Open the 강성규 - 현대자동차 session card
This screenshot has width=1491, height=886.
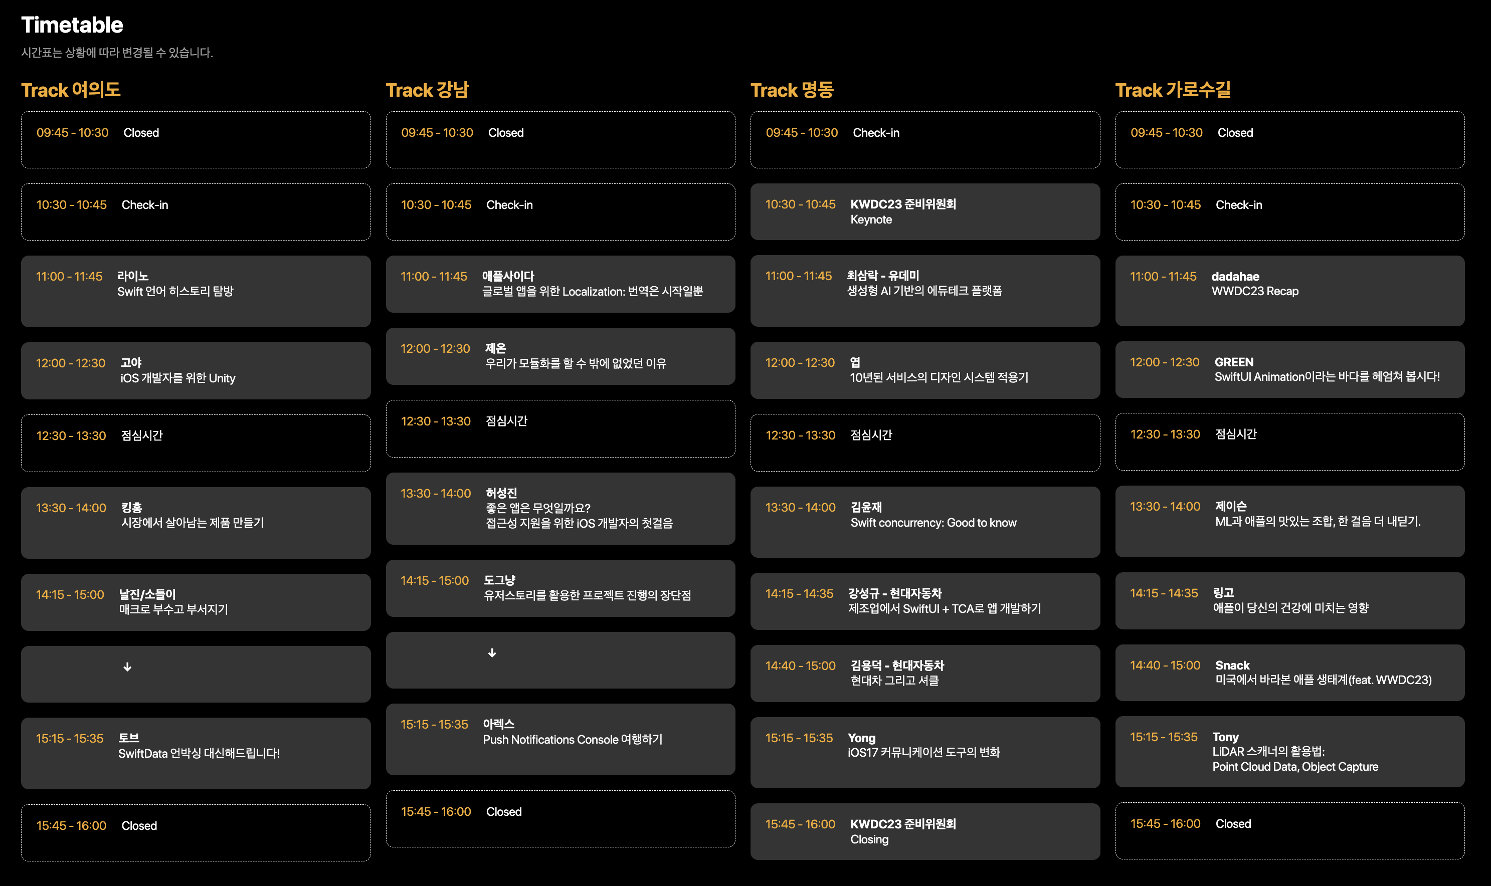coord(925,601)
